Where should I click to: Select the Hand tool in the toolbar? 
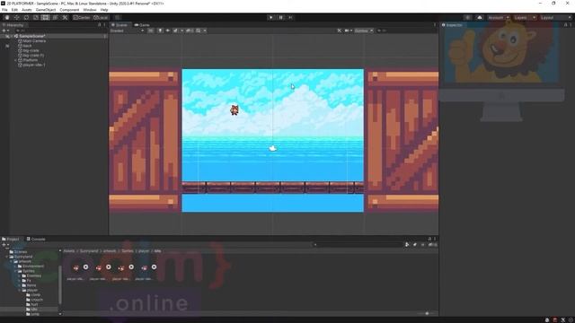pyautogui.click(x=7, y=18)
